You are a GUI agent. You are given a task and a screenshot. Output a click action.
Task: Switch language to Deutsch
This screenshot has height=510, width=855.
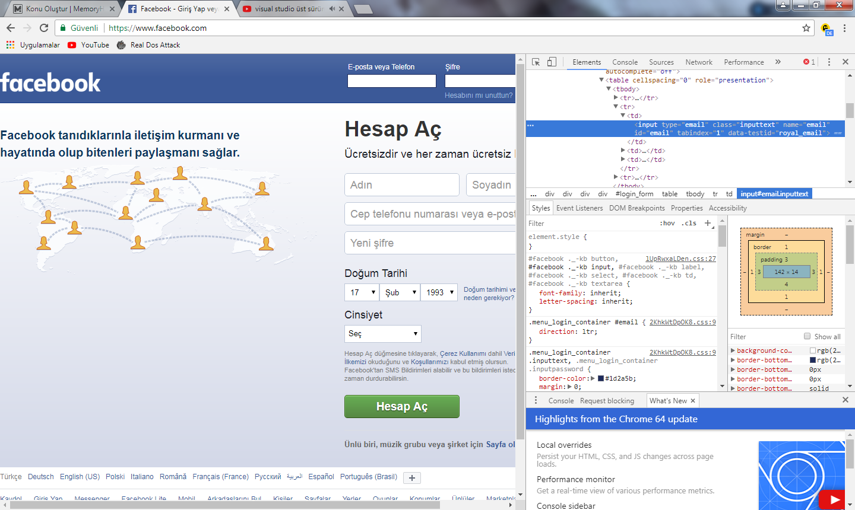pos(40,477)
